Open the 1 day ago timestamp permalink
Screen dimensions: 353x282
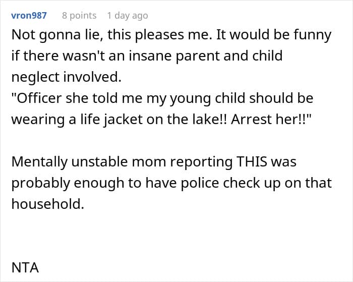[x=128, y=16]
